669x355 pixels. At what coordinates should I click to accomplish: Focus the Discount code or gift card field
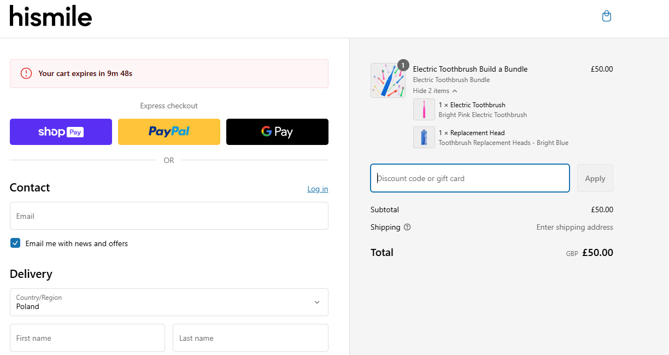470,178
